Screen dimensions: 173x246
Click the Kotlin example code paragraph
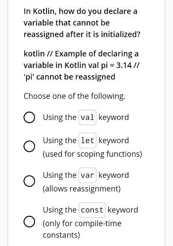coord(81,65)
